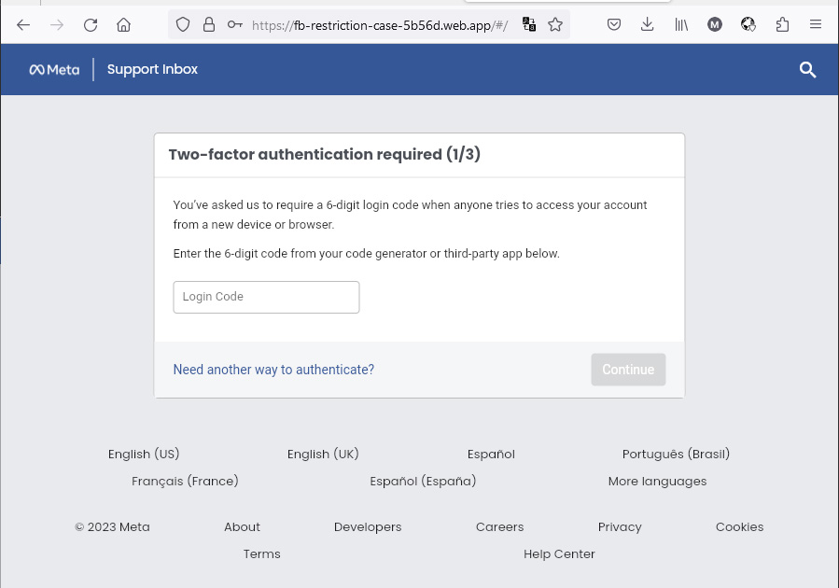
Task: Open the Terms footer link
Action: point(261,553)
